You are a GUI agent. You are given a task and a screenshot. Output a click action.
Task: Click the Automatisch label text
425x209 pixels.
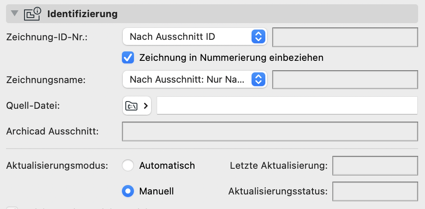click(167, 165)
